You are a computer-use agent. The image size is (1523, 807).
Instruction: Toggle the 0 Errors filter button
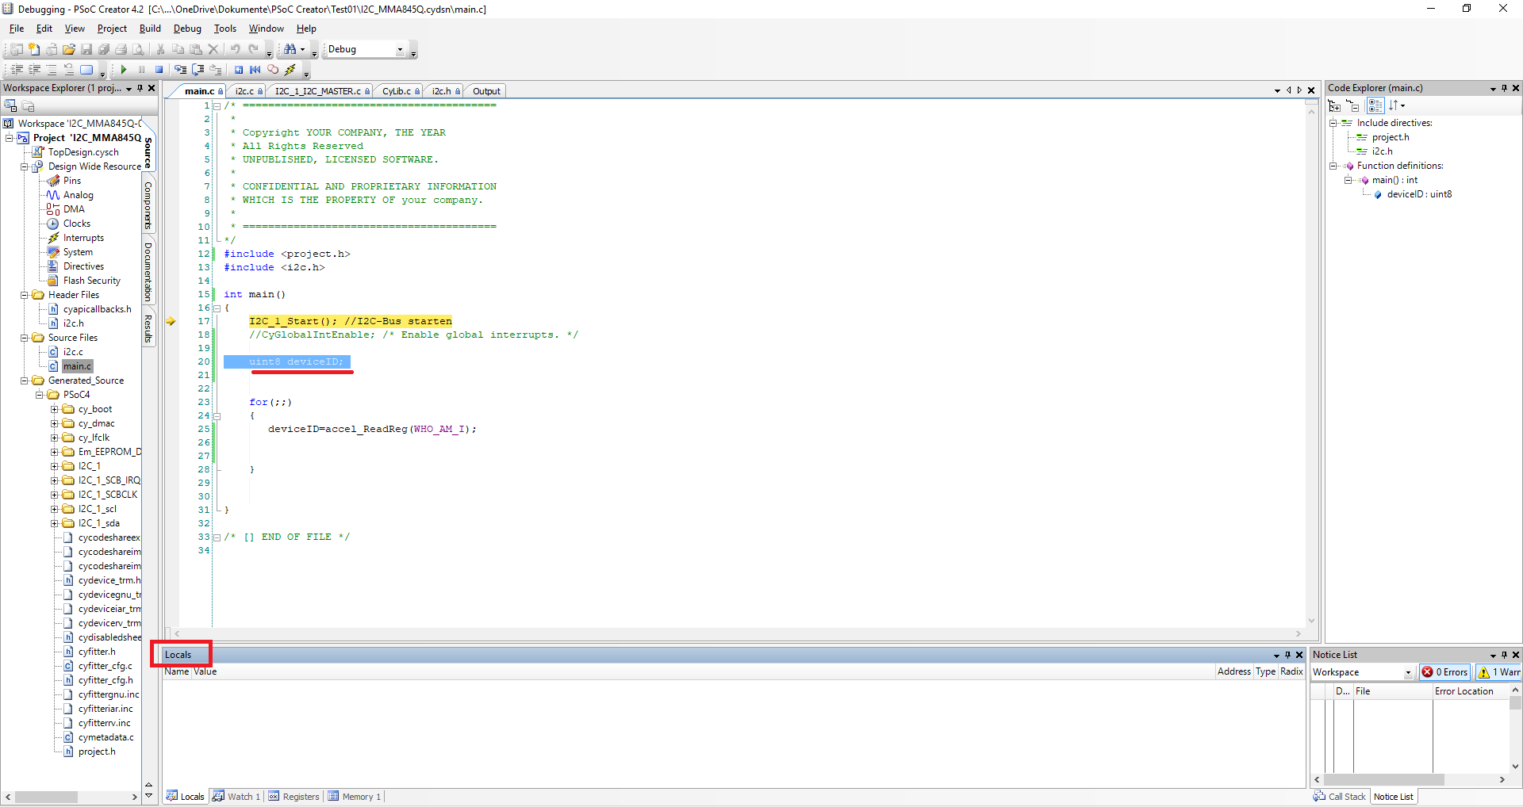(1445, 672)
